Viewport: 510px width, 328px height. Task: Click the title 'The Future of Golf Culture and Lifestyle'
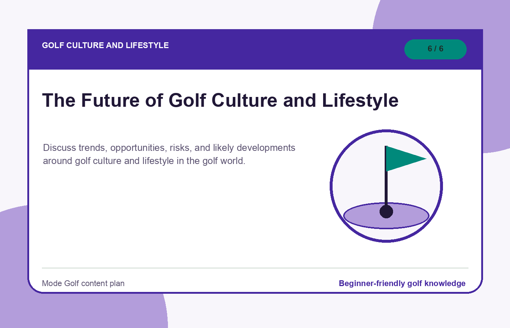click(x=220, y=100)
